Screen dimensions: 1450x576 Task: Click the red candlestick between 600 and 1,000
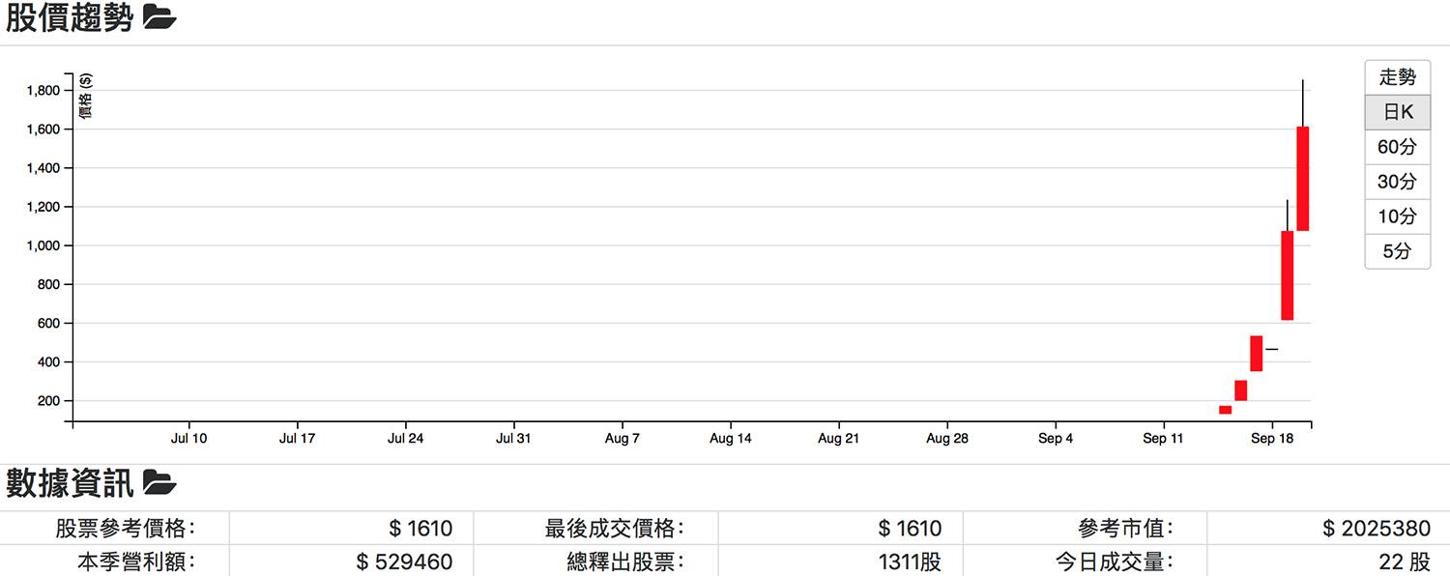coord(1287,275)
